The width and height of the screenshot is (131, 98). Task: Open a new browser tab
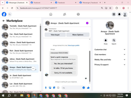[x=105, y=3]
